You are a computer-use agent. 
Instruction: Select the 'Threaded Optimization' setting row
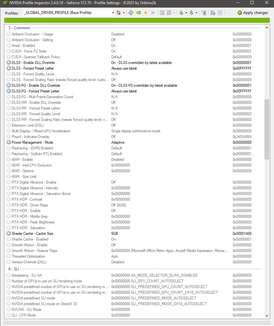(x=134, y=256)
